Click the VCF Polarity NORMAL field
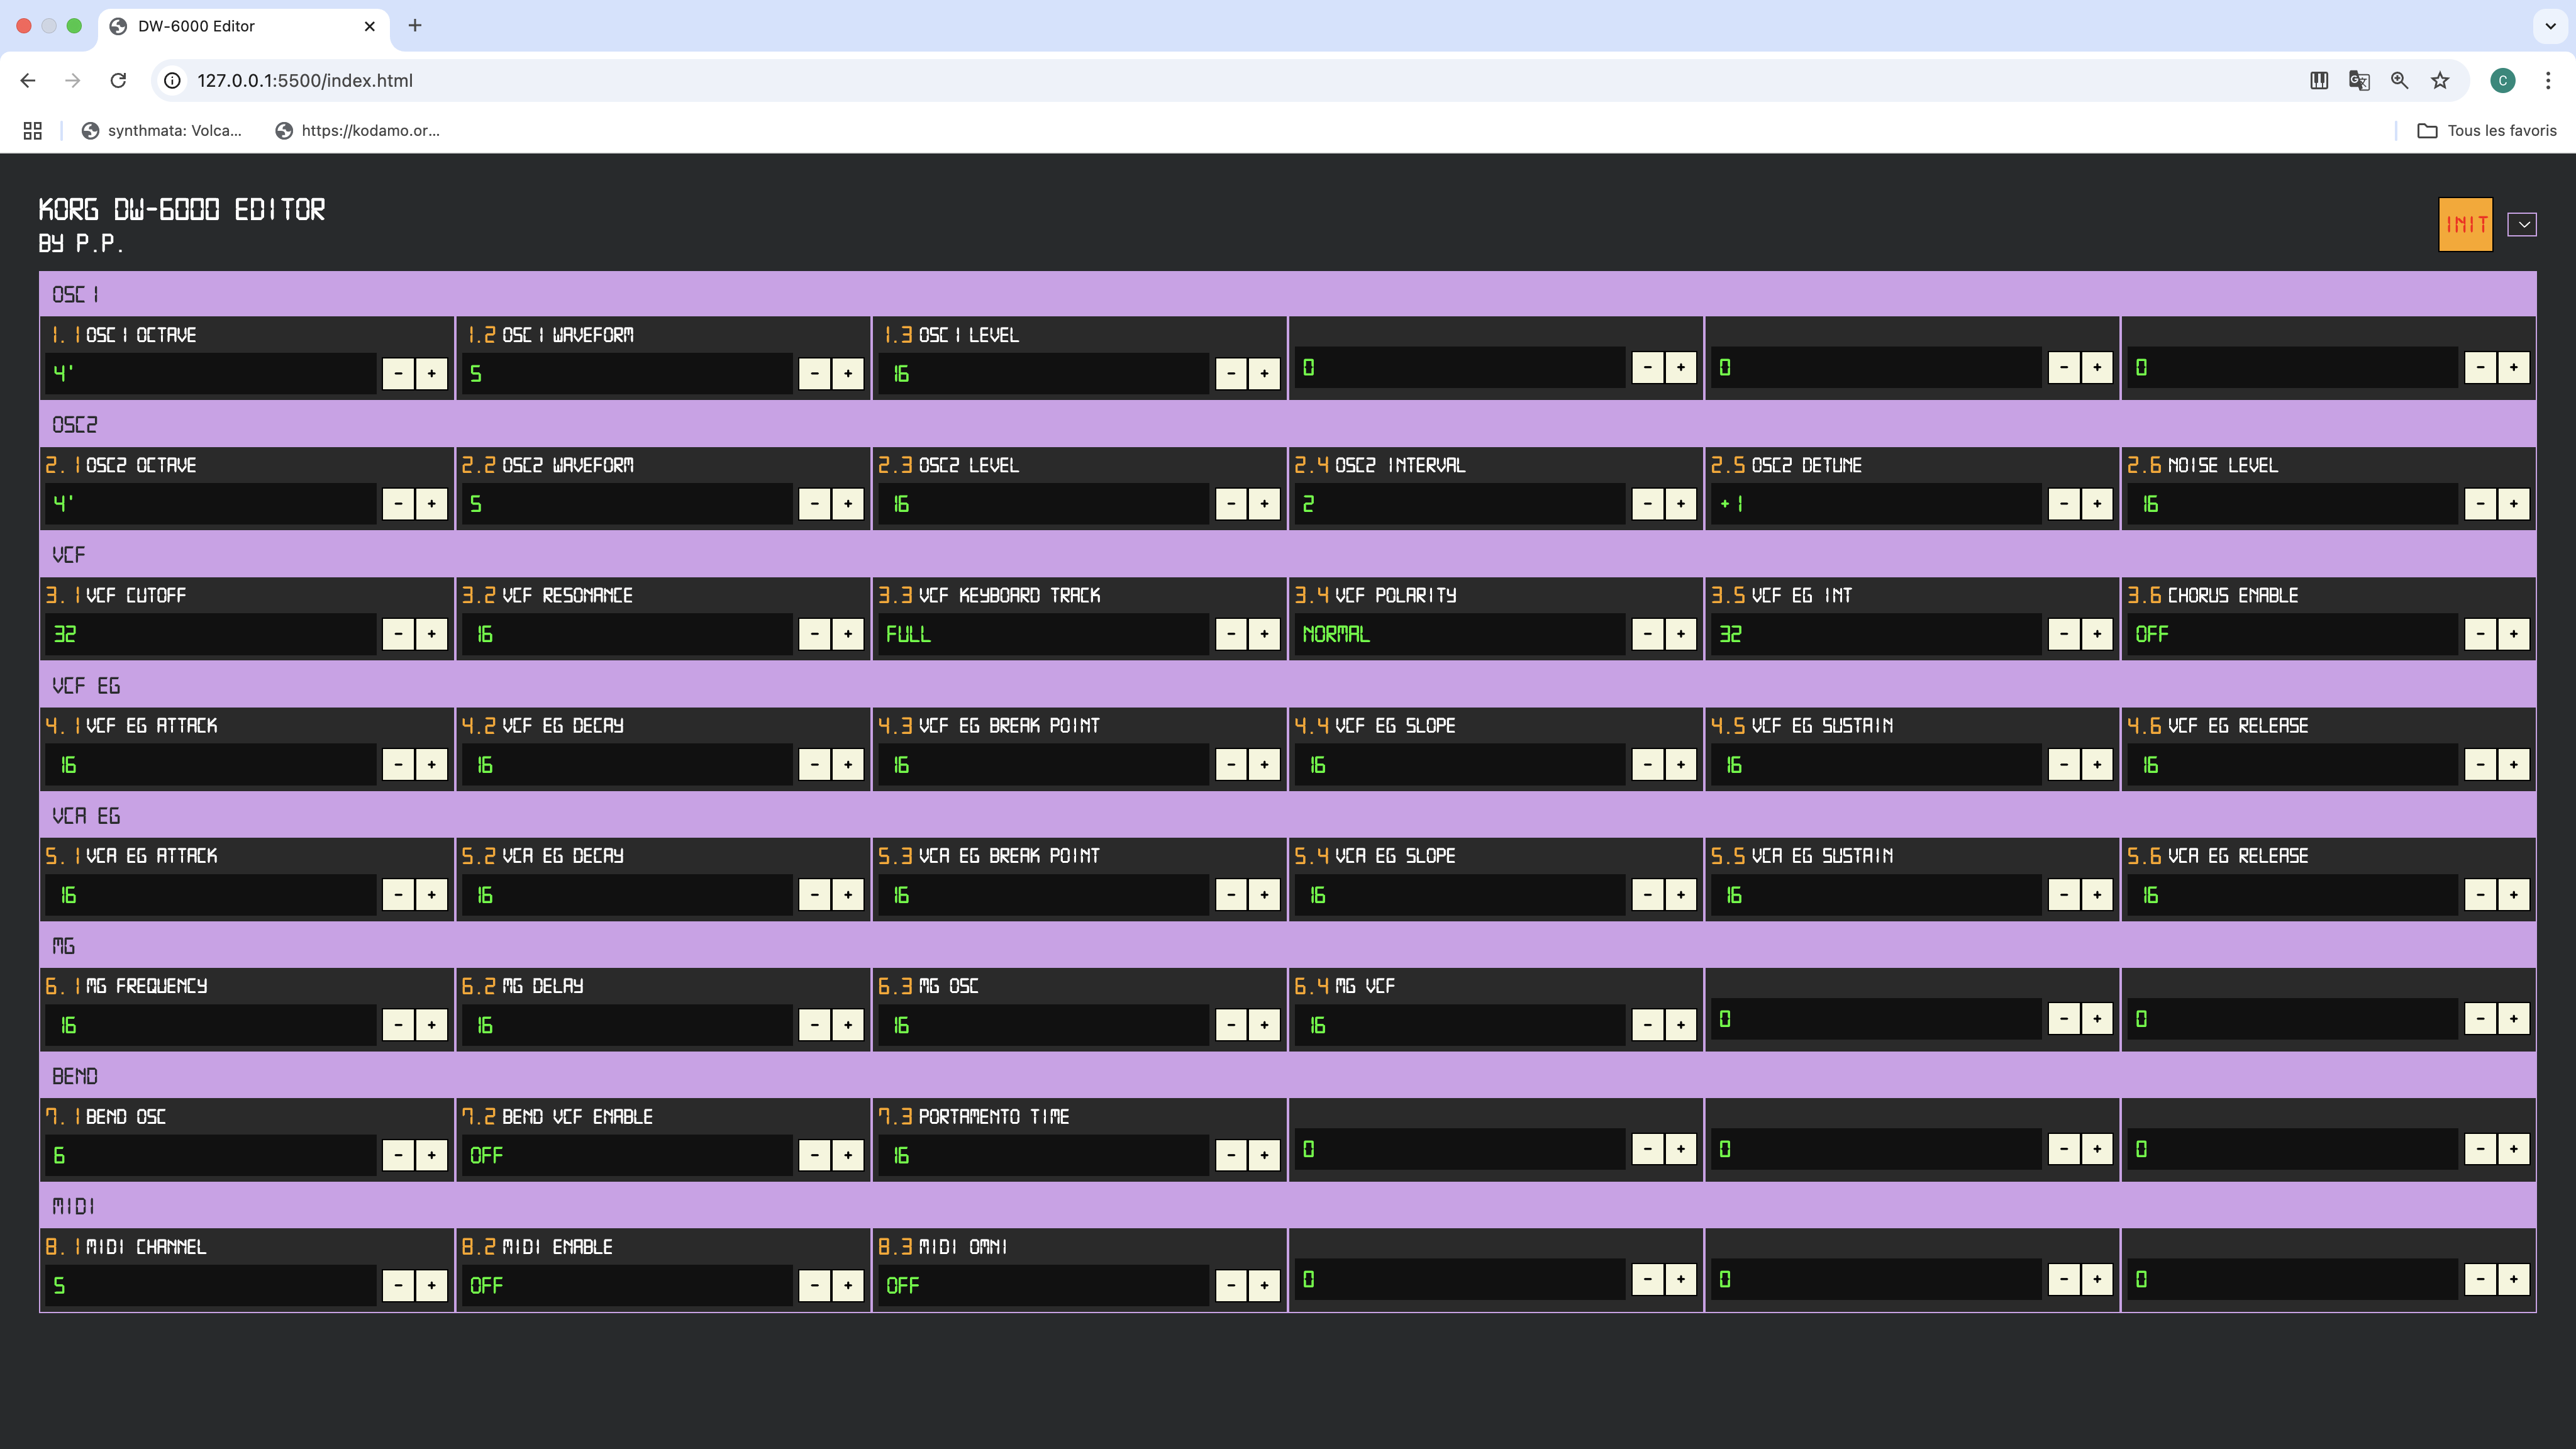This screenshot has height=1449, width=2576. 1461,634
